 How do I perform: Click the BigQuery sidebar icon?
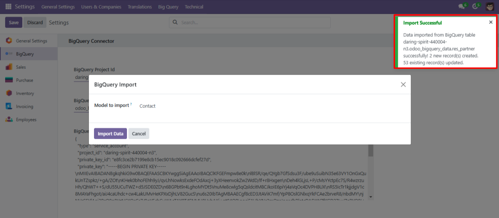(x=9, y=54)
